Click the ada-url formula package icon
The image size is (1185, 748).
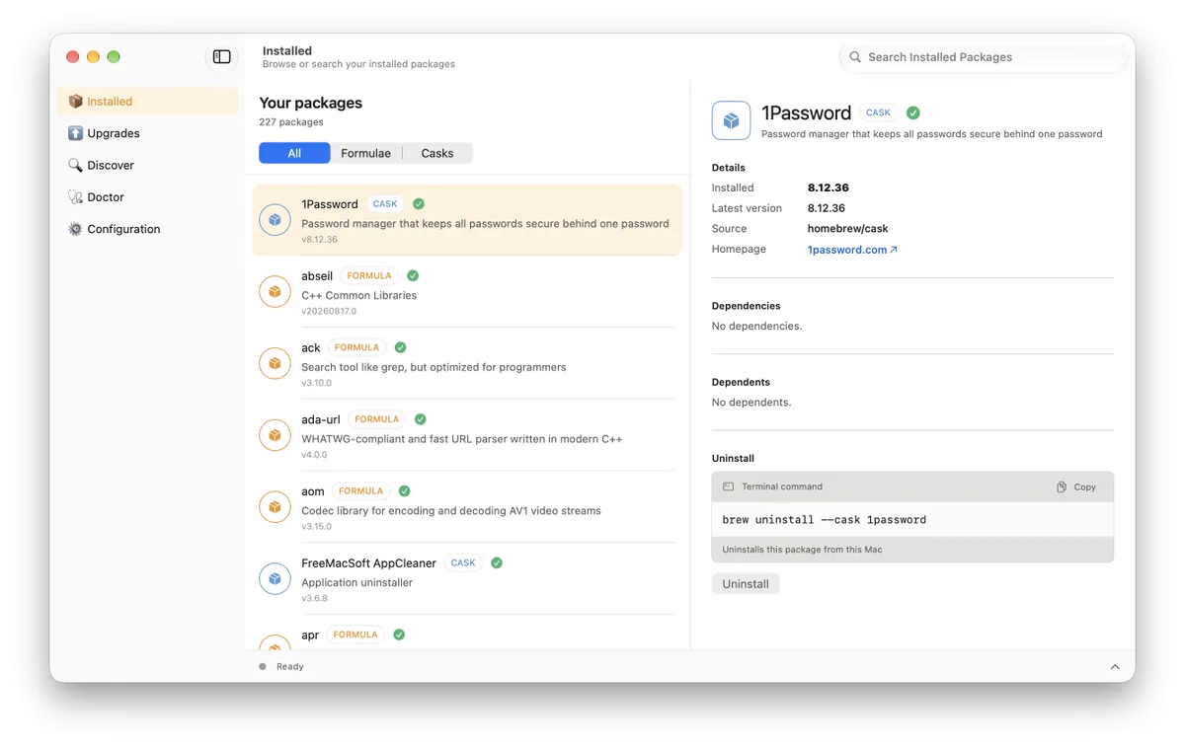click(275, 435)
